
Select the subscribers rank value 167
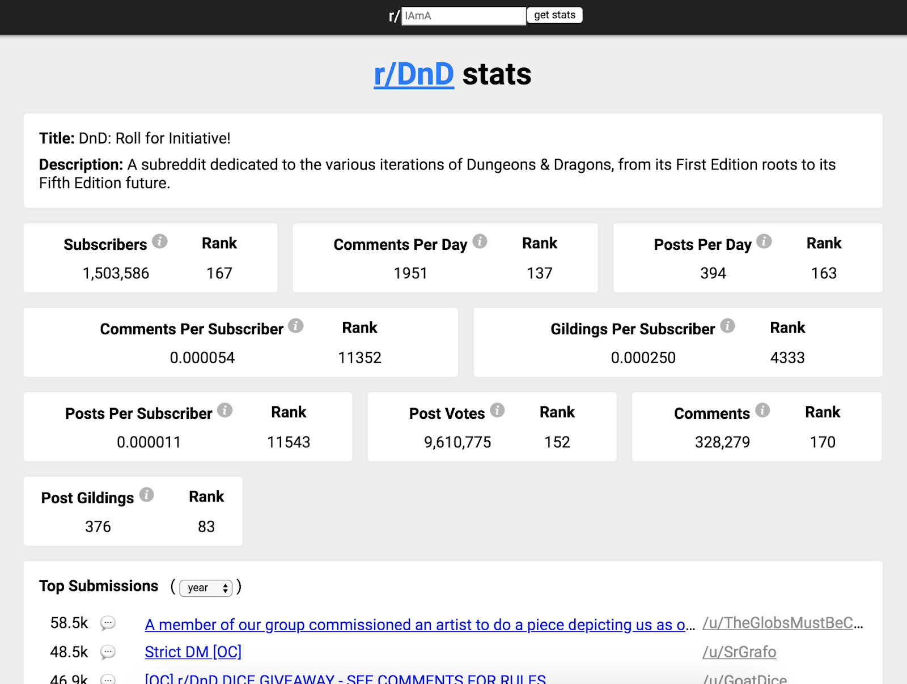[219, 273]
